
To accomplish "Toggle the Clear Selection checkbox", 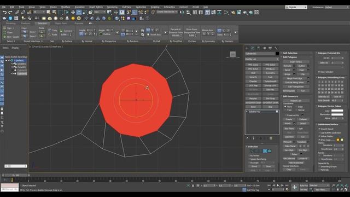I will (319, 72).
